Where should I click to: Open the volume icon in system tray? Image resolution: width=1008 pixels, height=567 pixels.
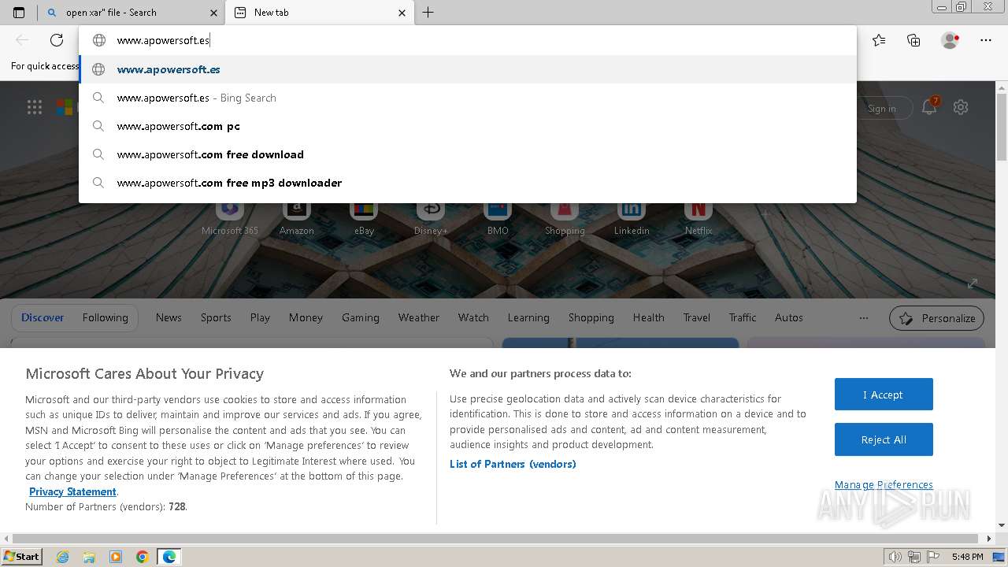coord(895,557)
